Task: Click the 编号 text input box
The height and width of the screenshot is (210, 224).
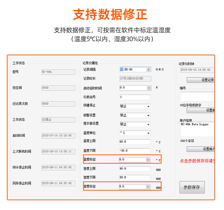Action: coord(197,96)
